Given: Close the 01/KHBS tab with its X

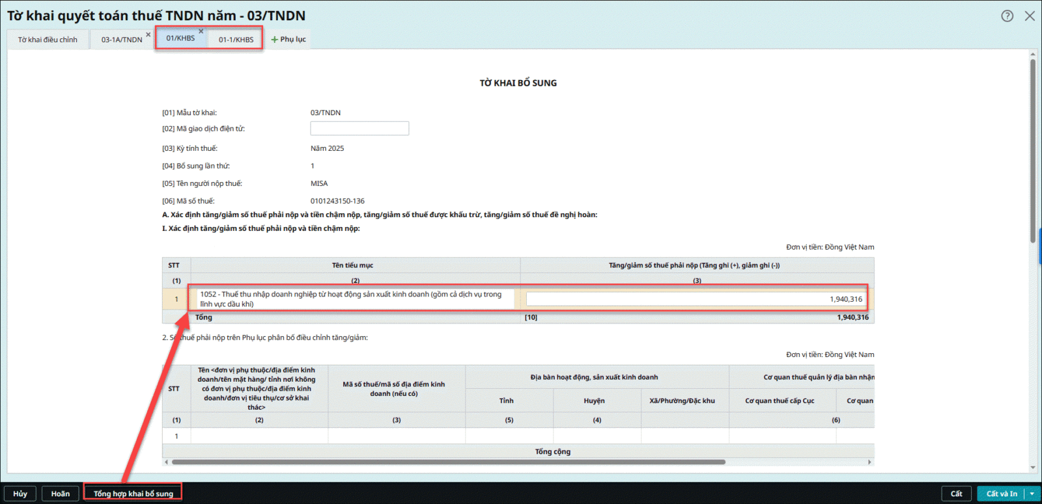Looking at the screenshot, I should pos(201,31).
